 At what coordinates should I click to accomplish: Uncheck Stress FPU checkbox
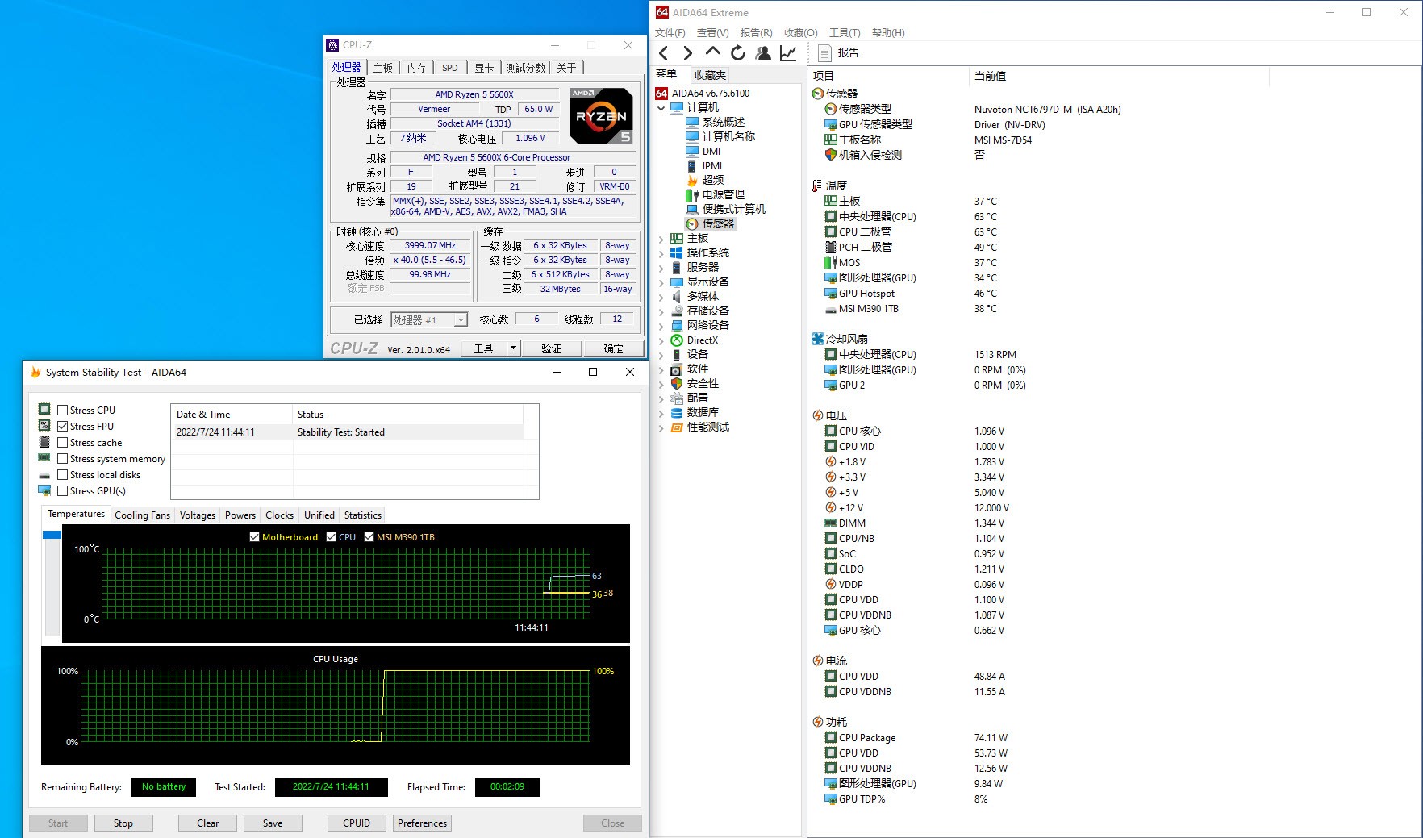tap(62, 426)
